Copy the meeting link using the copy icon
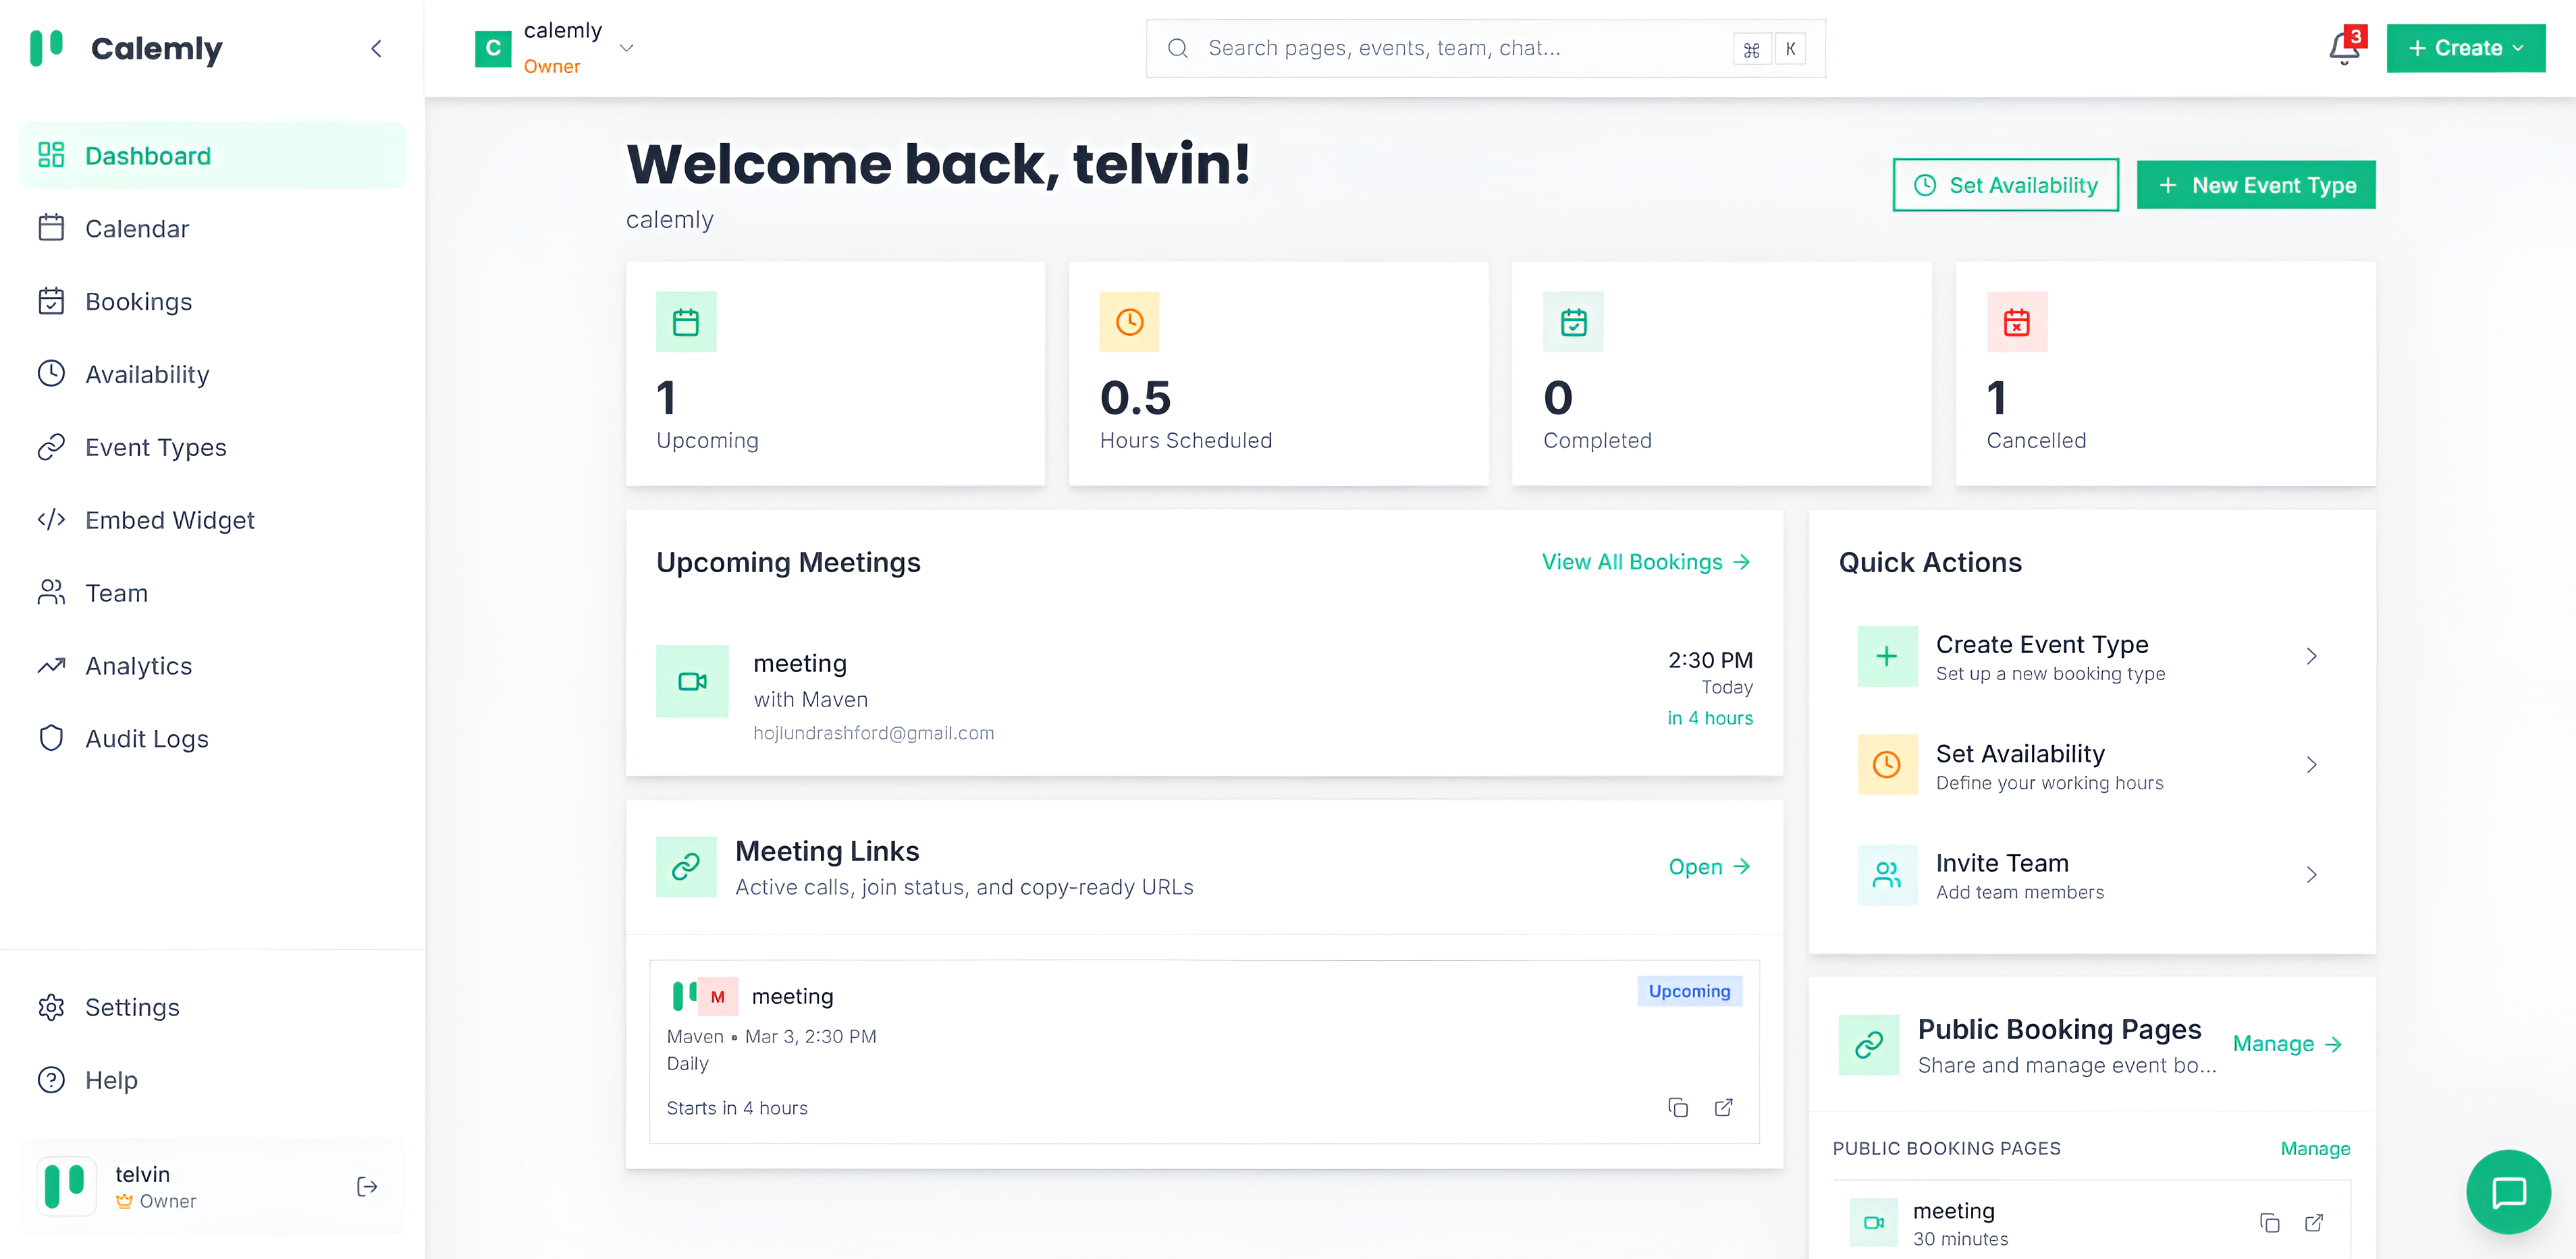The image size is (2576, 1259). [x=1679, y=1107]
